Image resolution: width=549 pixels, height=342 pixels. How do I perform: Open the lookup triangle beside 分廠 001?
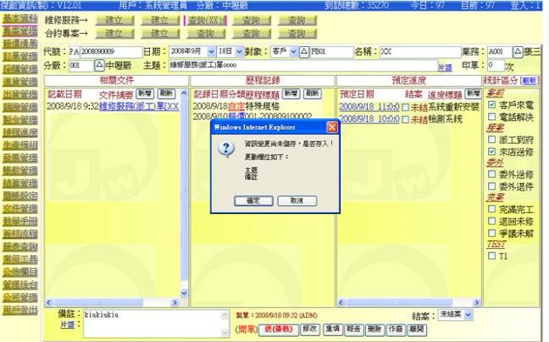(99, 65)
